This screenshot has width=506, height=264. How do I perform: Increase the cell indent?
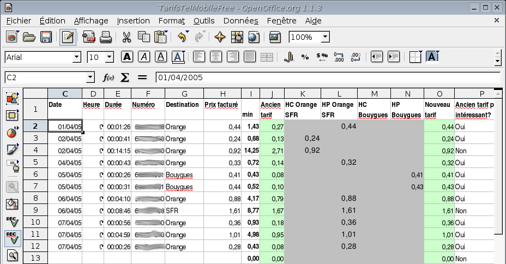[394, 57]
